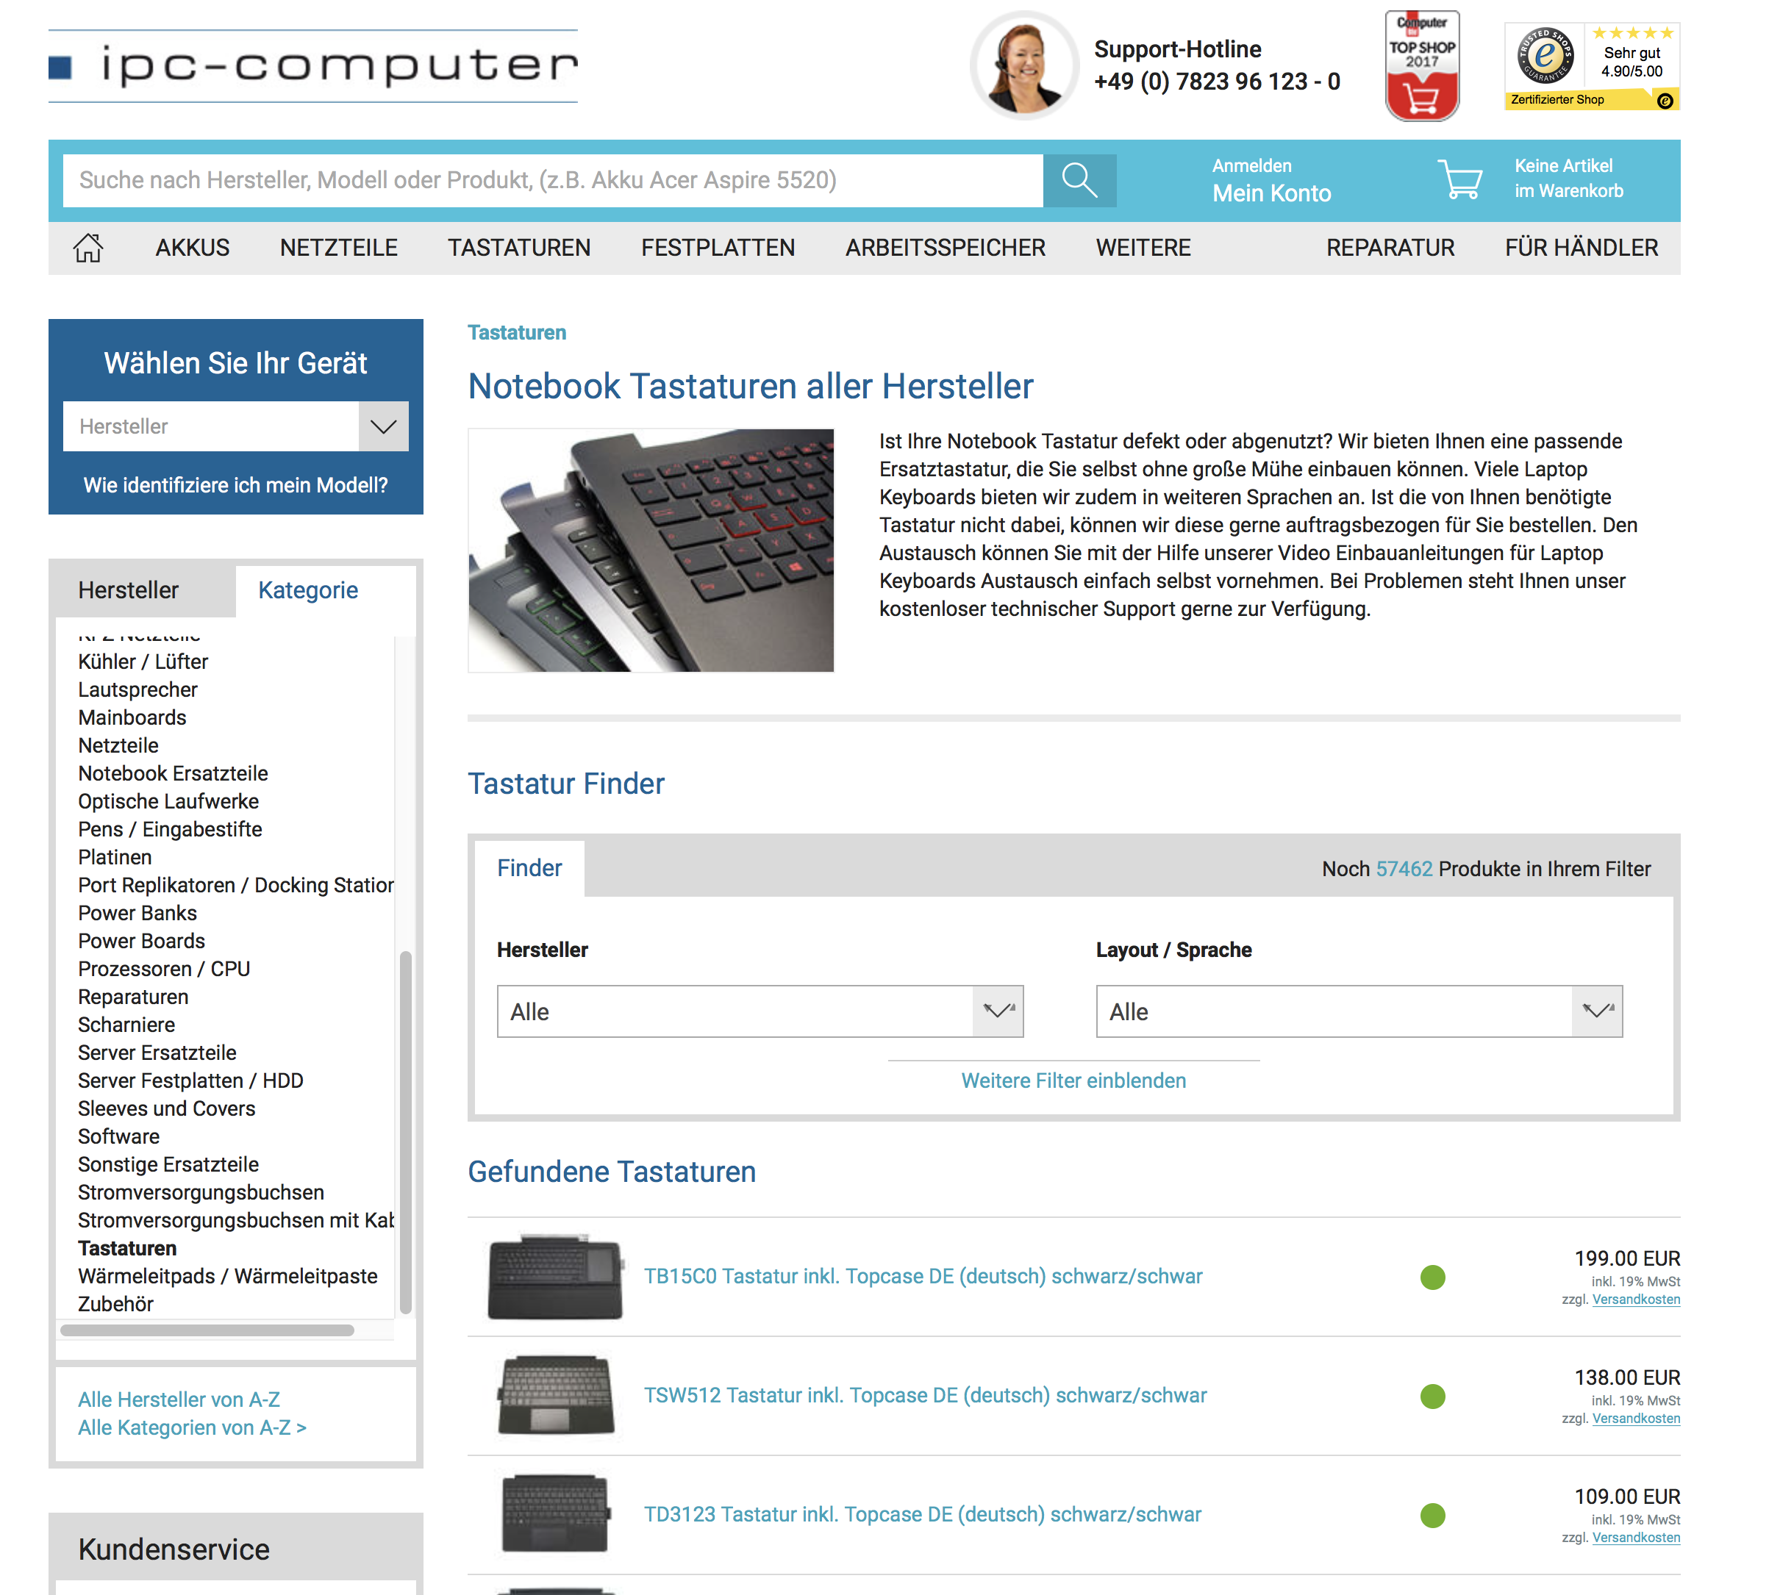This screenshot has width=1769, height=1595.
Task: Switch to the Hersteller sidebar tab
Action: tap(146, 589)
